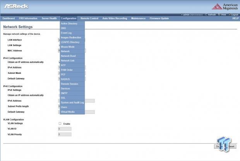Open Remote Control menu

89,18
